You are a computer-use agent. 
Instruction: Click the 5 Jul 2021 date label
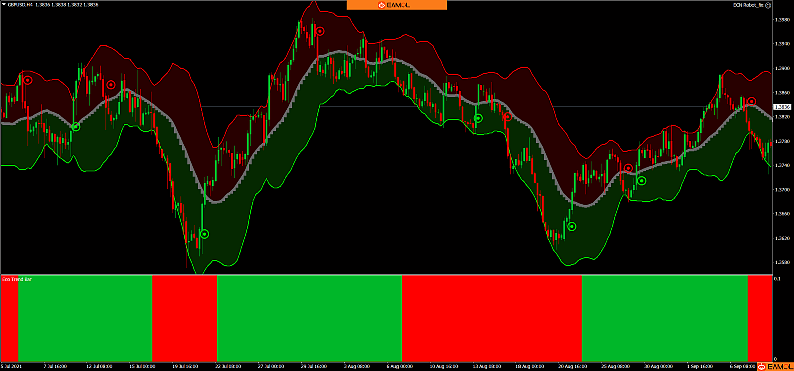[x=11, y=366]
